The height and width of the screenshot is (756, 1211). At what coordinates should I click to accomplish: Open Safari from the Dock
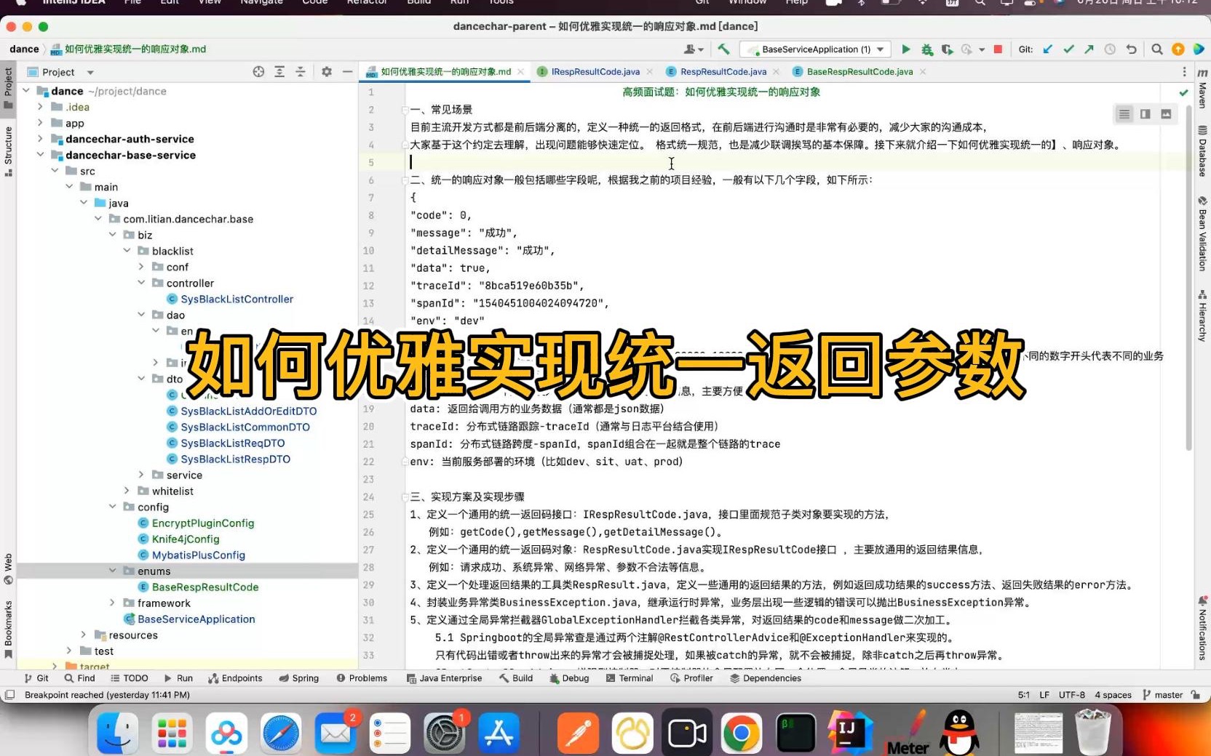(x=281, y=733)
